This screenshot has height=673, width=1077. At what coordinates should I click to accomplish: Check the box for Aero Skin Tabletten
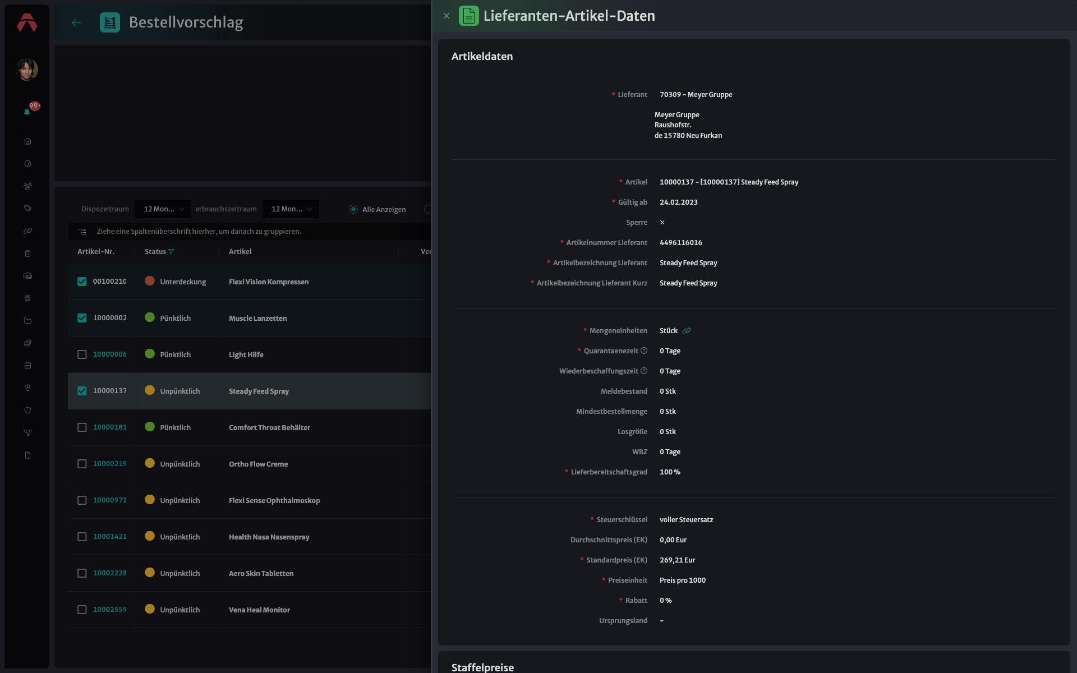click(82, 573)
